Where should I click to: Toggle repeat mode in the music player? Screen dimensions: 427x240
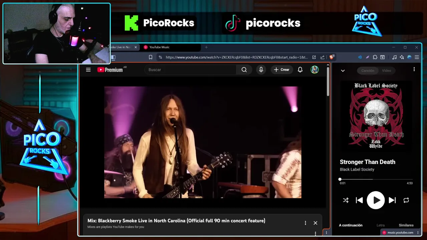click(406, 200)
